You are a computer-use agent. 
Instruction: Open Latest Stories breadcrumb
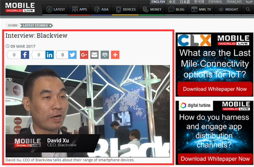tap(36, 25)
